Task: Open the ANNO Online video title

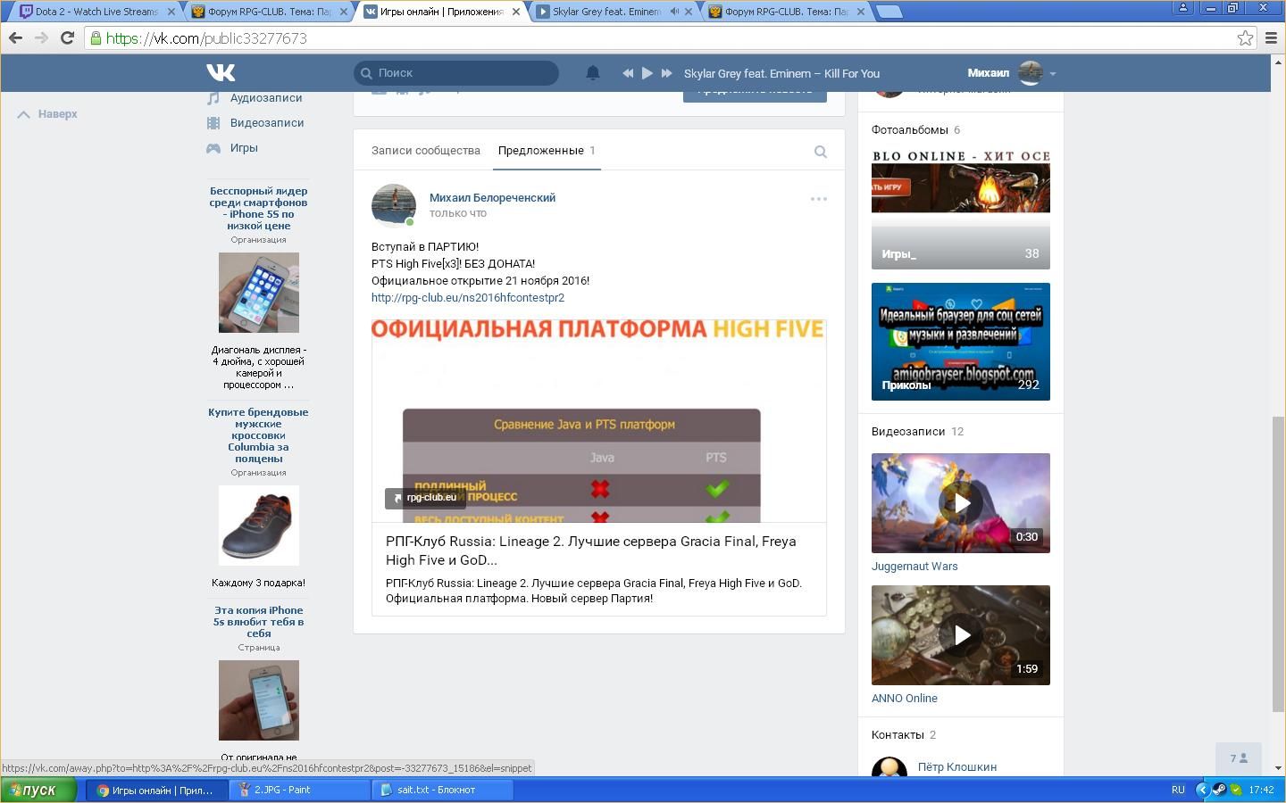Action: coord(905,699)
